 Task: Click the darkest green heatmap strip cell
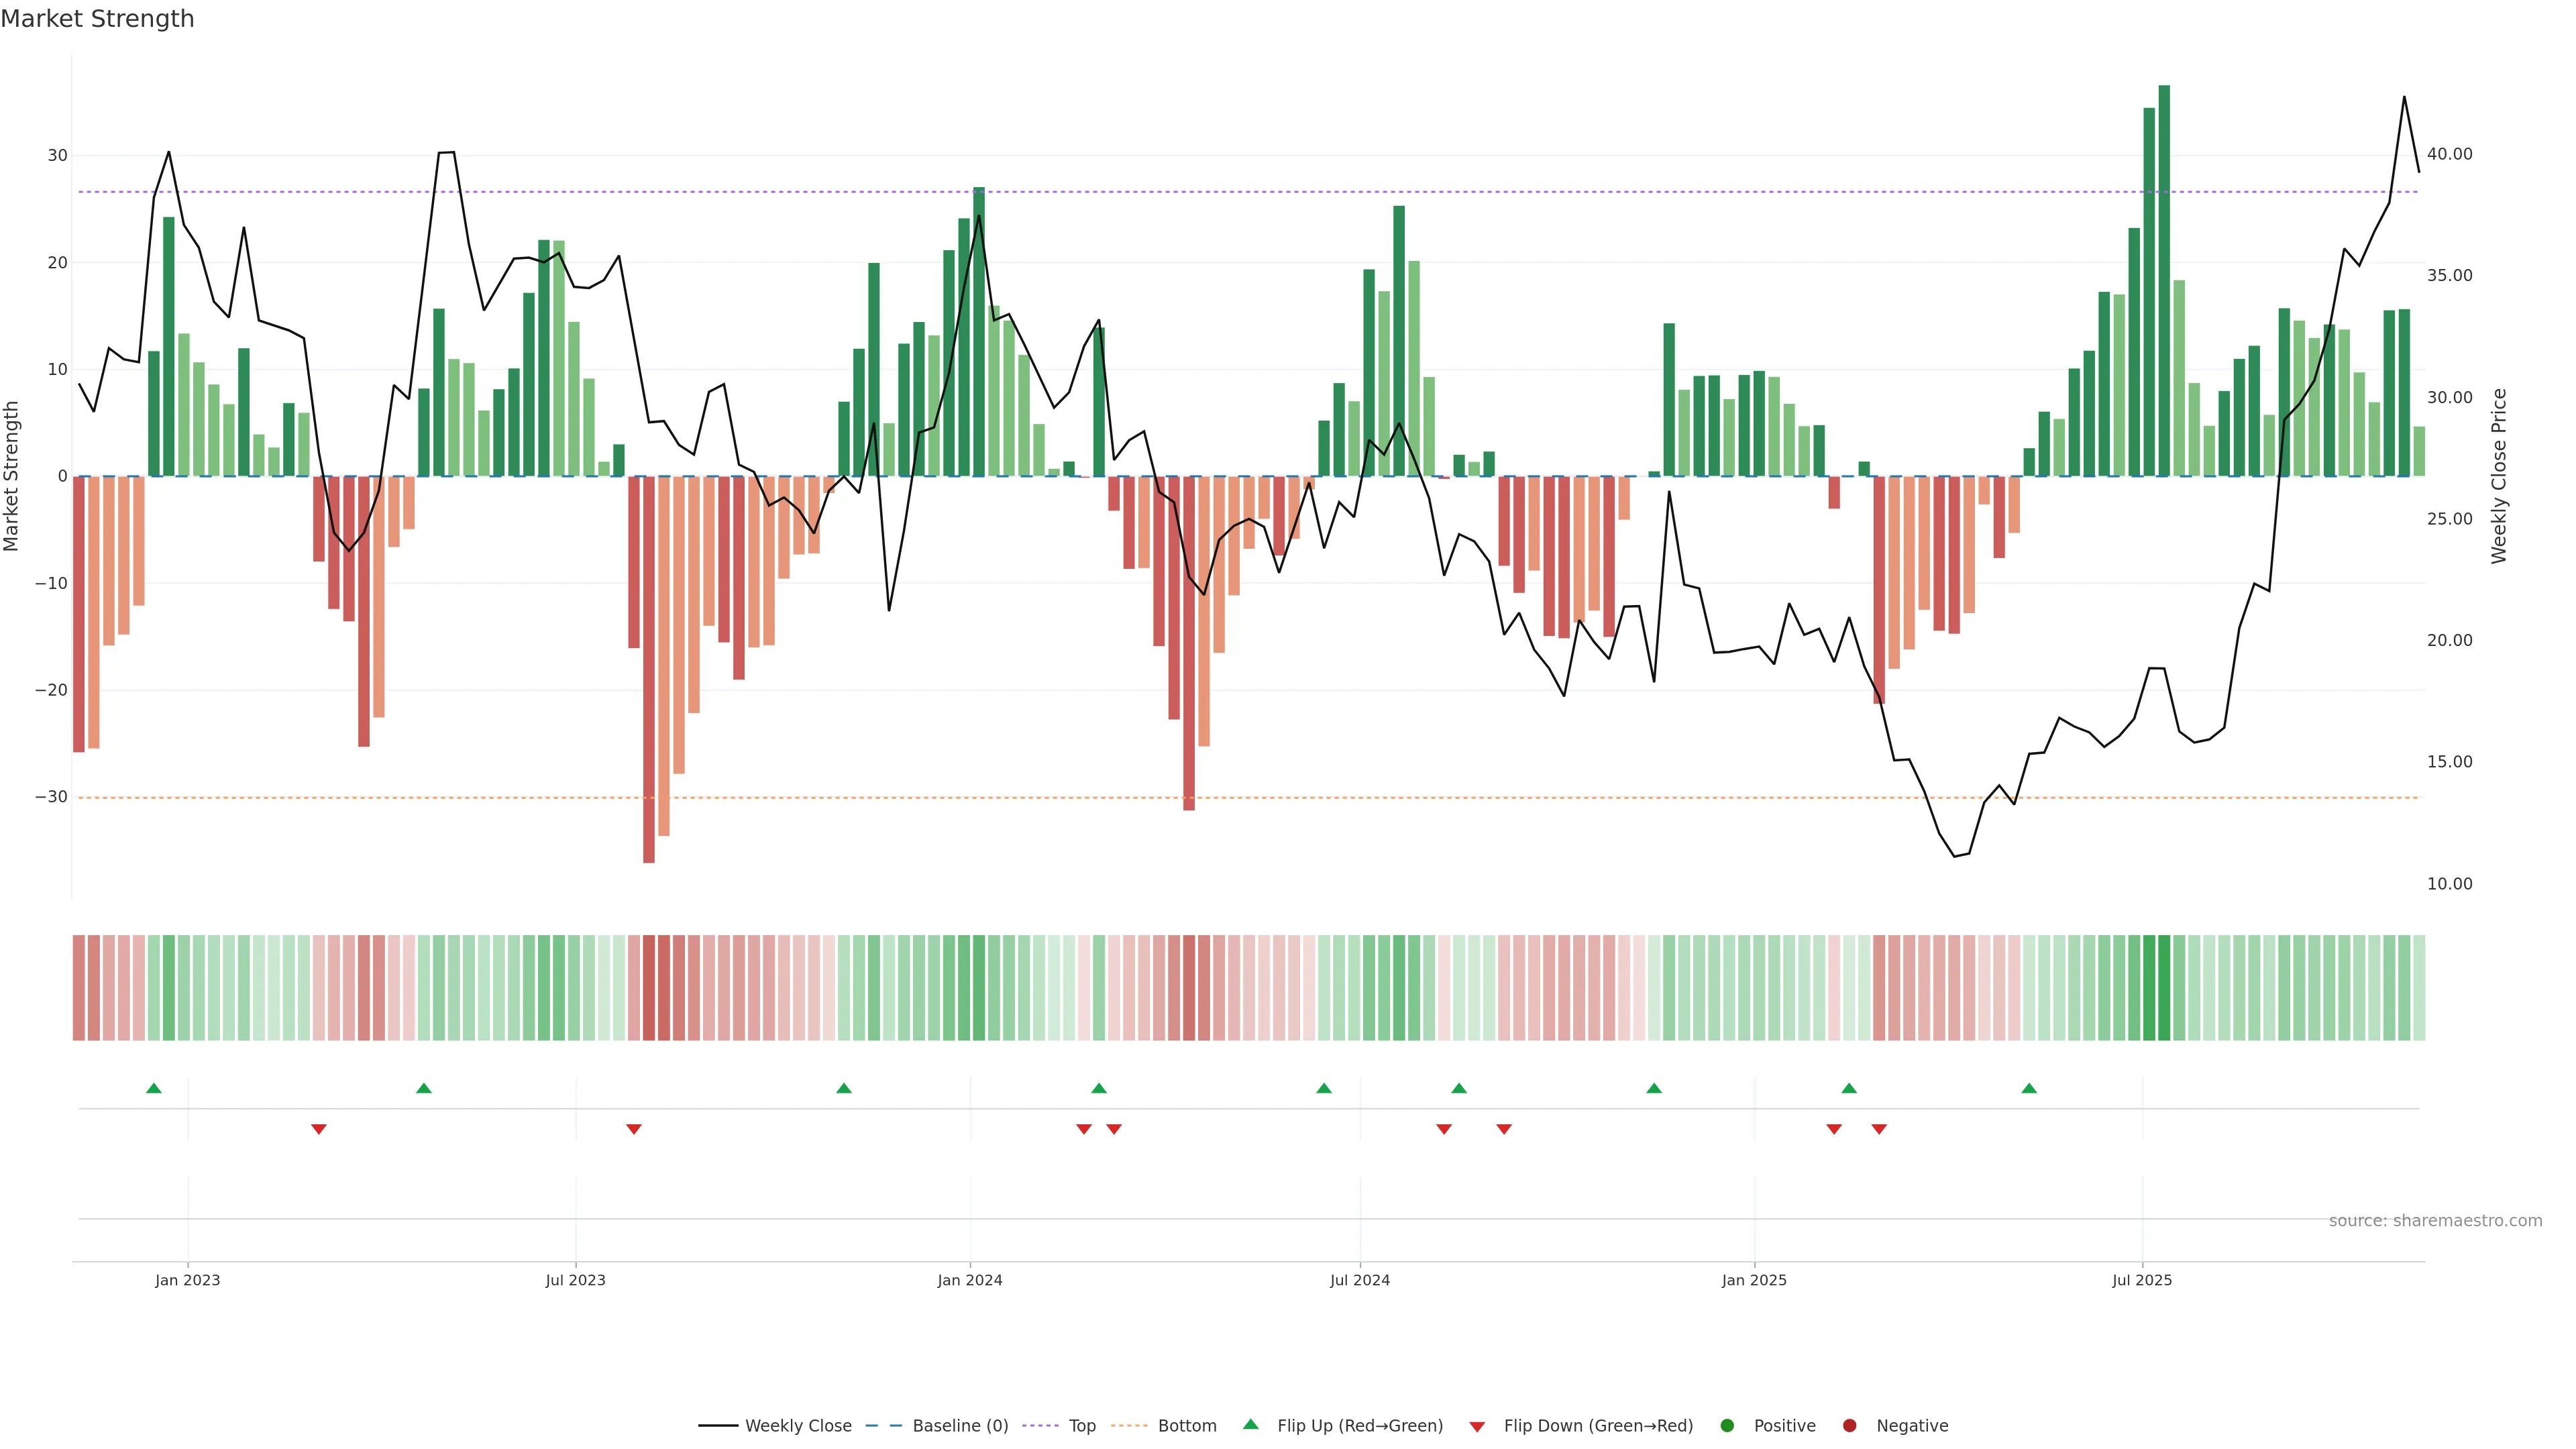(x=2164, y=987)
